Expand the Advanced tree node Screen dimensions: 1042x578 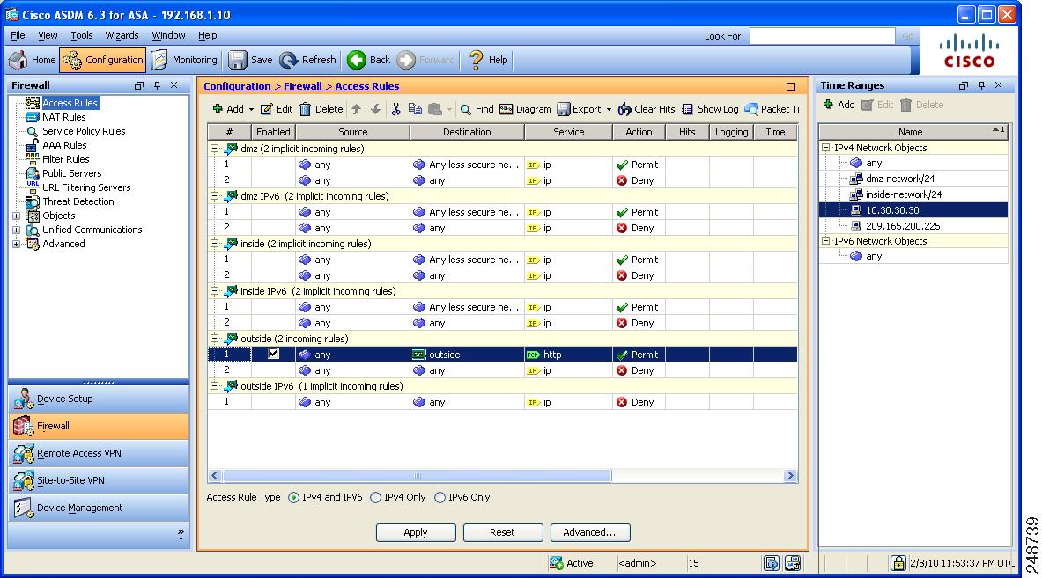[17, 244]
